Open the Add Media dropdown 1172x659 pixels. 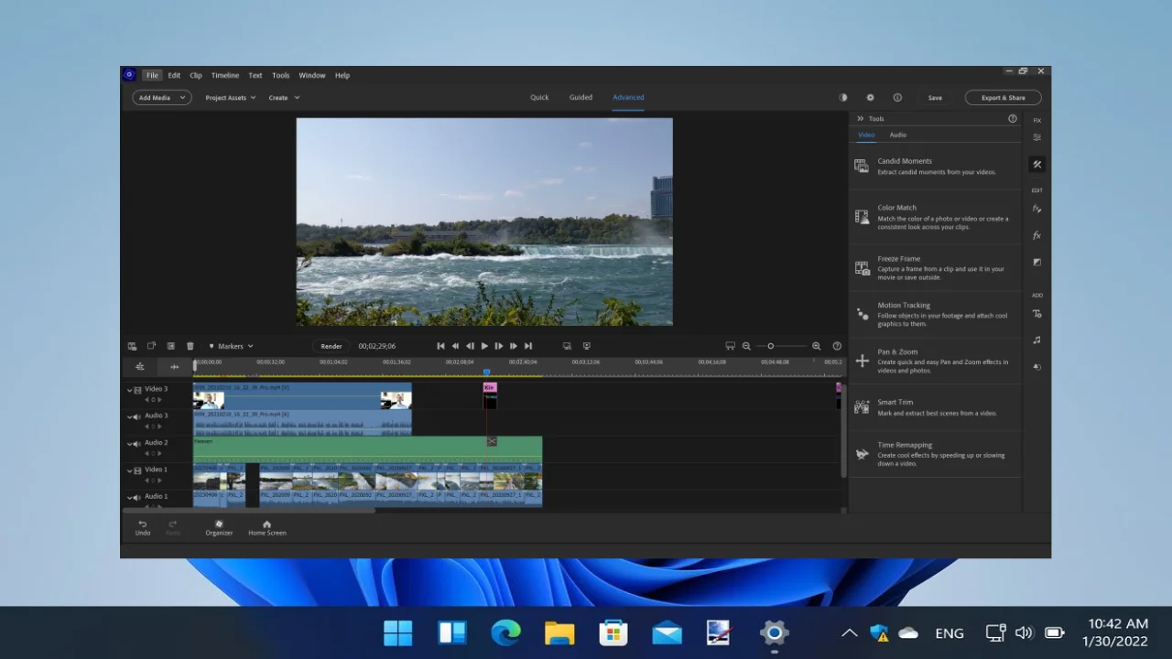tap(162, 97)
